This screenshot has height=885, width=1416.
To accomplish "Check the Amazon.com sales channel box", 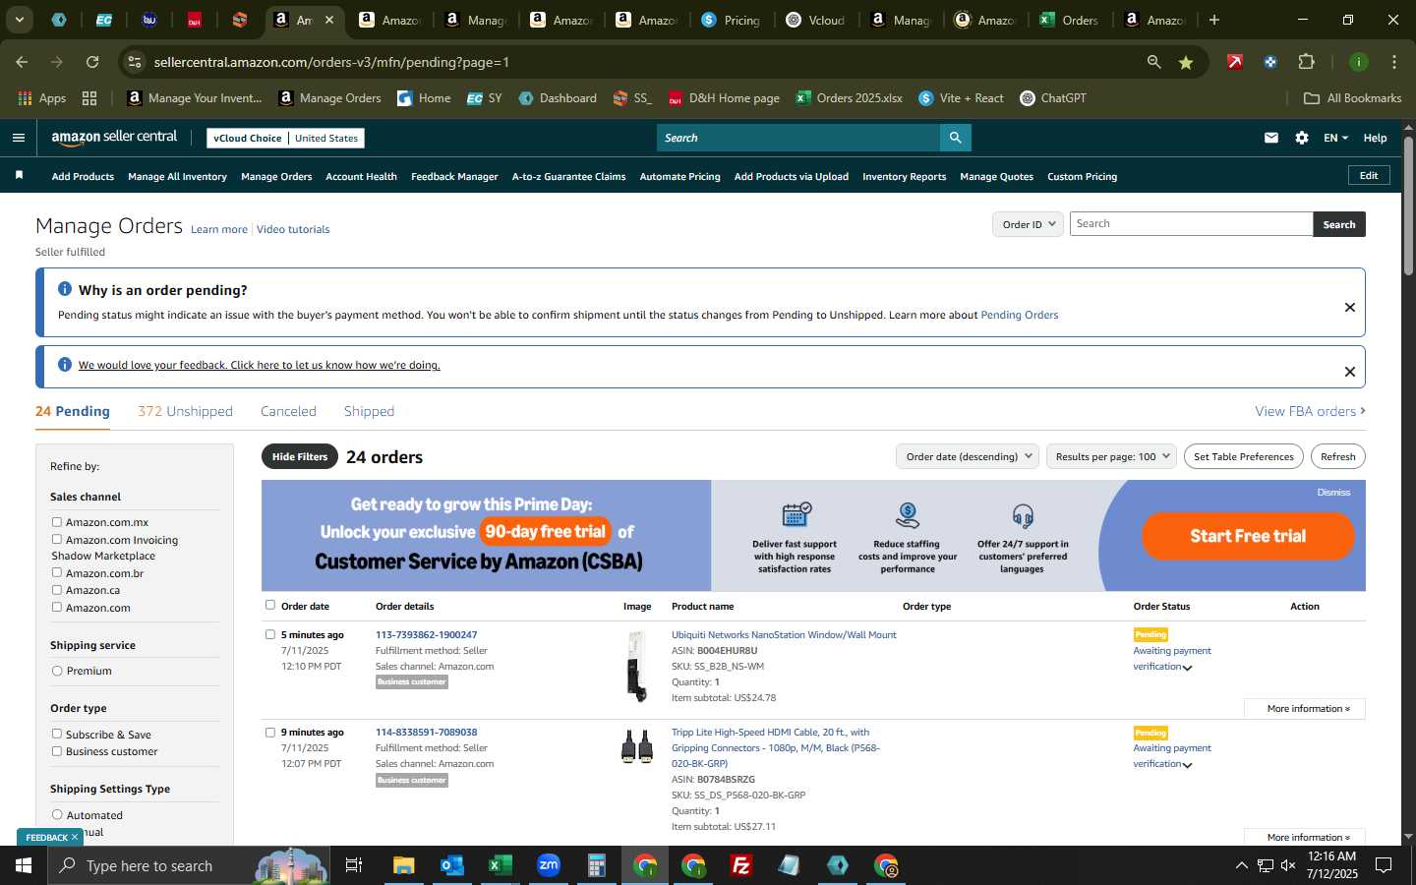I will pyautogui.click(x=57, y=607).
